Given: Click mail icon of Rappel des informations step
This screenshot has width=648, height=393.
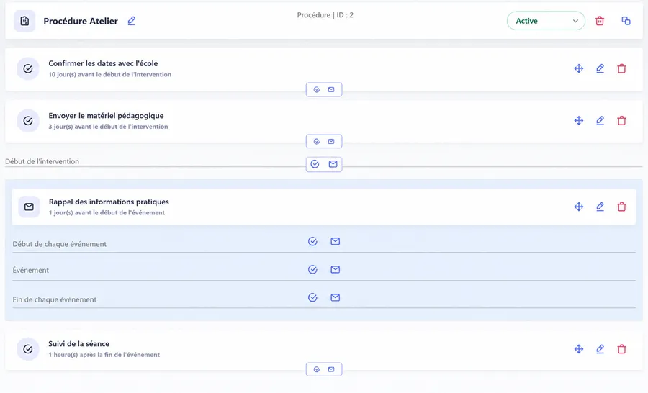Looking at the screenshot, I should (x=29, y=207).
